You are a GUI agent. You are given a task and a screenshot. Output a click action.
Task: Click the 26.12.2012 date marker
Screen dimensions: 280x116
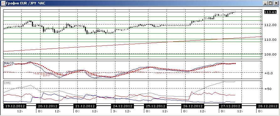click(x=193, y=106)
